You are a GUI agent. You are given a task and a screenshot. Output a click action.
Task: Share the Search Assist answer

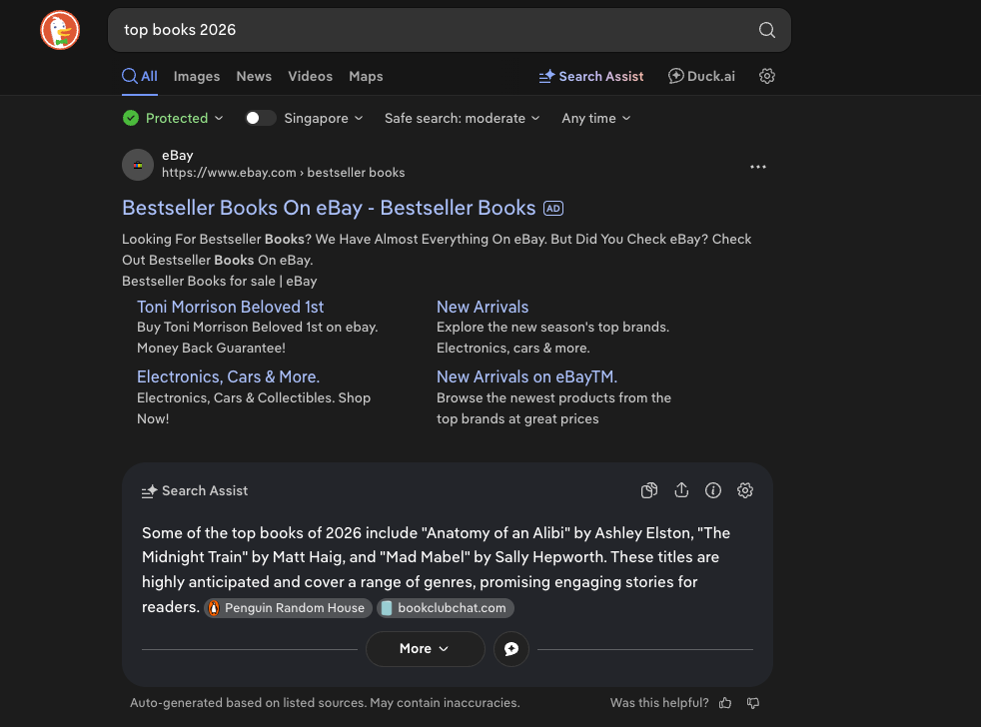click(x=681, y=490)
